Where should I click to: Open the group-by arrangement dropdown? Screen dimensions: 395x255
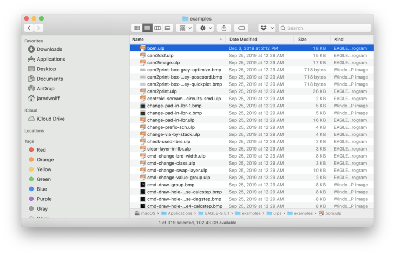pos(185,28)
